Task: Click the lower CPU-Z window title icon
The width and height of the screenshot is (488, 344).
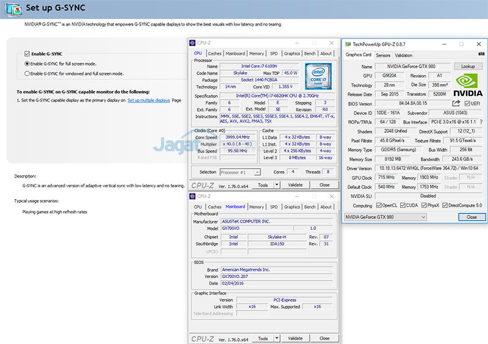Action: click(x=193, y=196)
